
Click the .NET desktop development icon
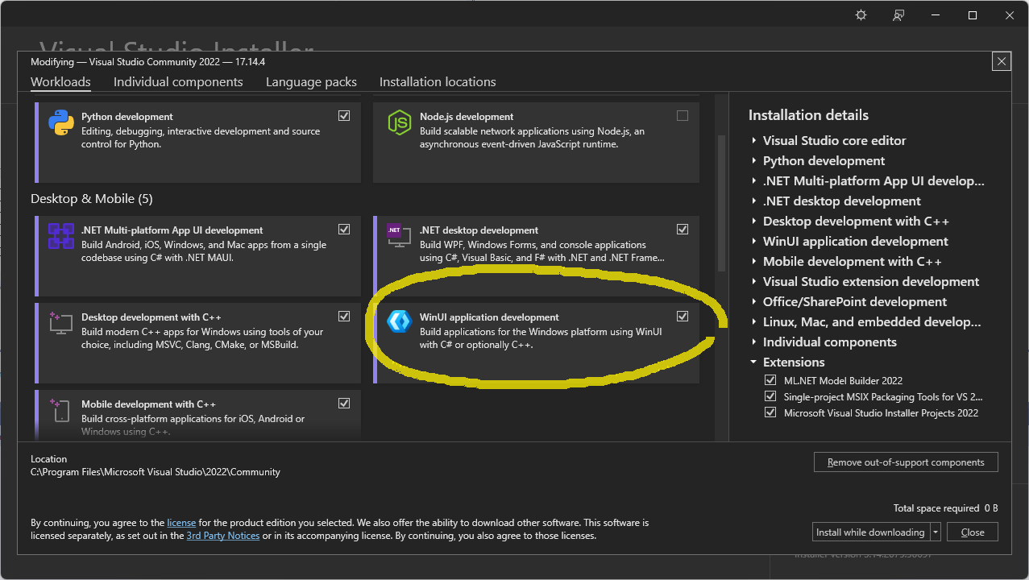click(x=400, y=237)
